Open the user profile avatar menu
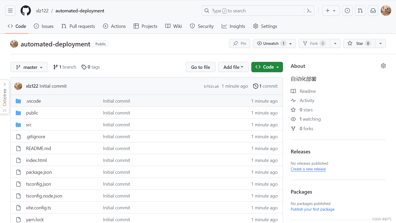 [x=386, y=11]
